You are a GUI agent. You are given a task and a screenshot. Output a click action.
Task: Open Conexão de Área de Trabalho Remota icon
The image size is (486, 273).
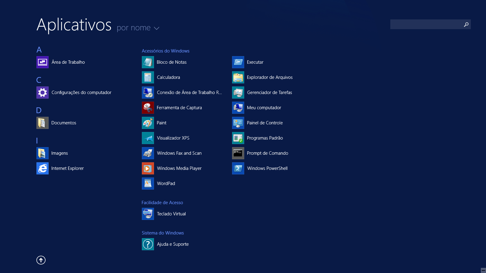(x=148, y=93)
